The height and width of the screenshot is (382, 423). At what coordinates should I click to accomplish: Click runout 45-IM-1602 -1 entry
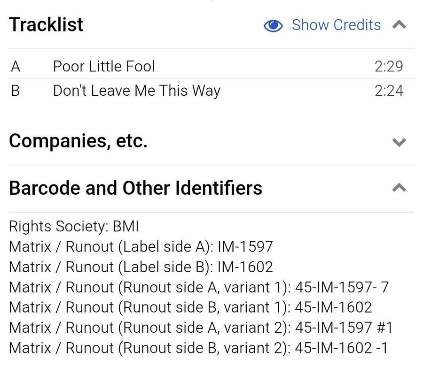(x=198, y=348)
